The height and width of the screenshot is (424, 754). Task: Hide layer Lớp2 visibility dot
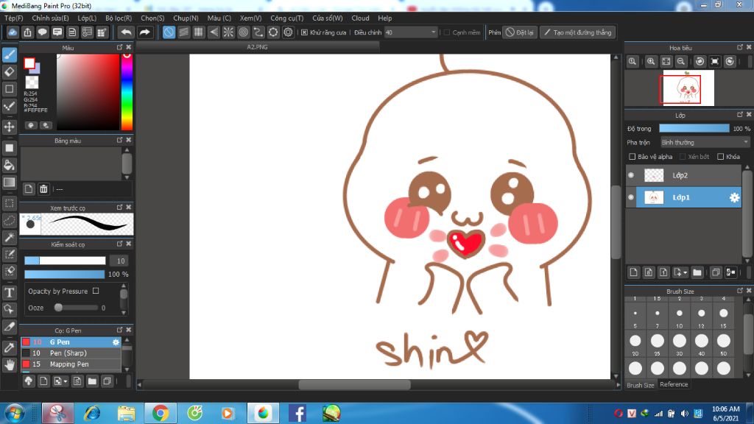pos(631,175)
